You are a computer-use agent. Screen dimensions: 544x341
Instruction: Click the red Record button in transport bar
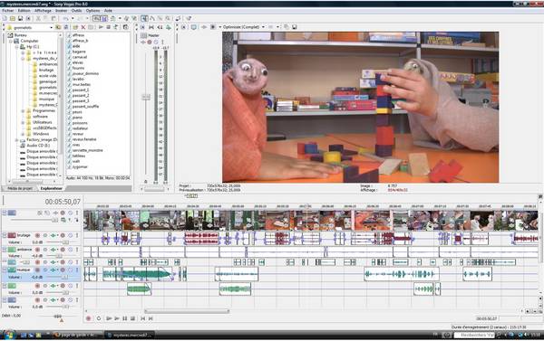coord(89,318)
